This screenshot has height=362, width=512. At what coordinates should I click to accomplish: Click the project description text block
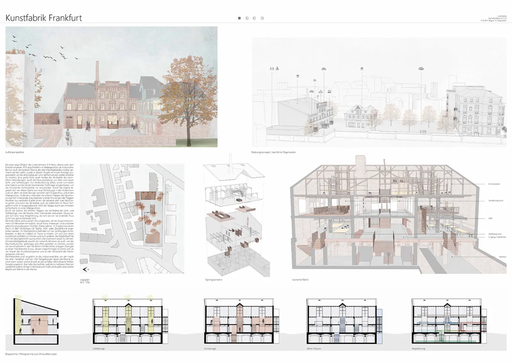(x=40, y=217)
